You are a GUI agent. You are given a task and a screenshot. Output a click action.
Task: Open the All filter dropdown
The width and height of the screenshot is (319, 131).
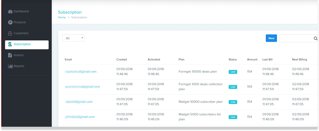(x=73, y=38)
